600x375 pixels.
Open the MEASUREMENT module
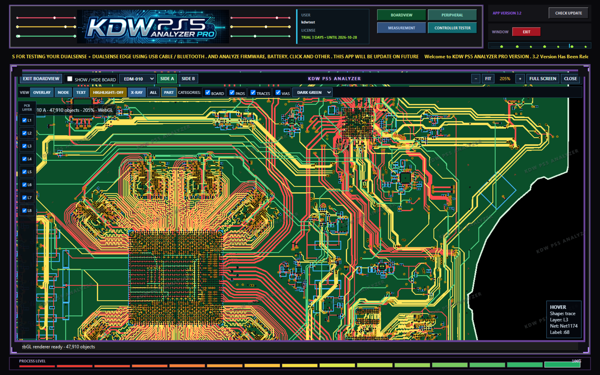tap(401, 28)
